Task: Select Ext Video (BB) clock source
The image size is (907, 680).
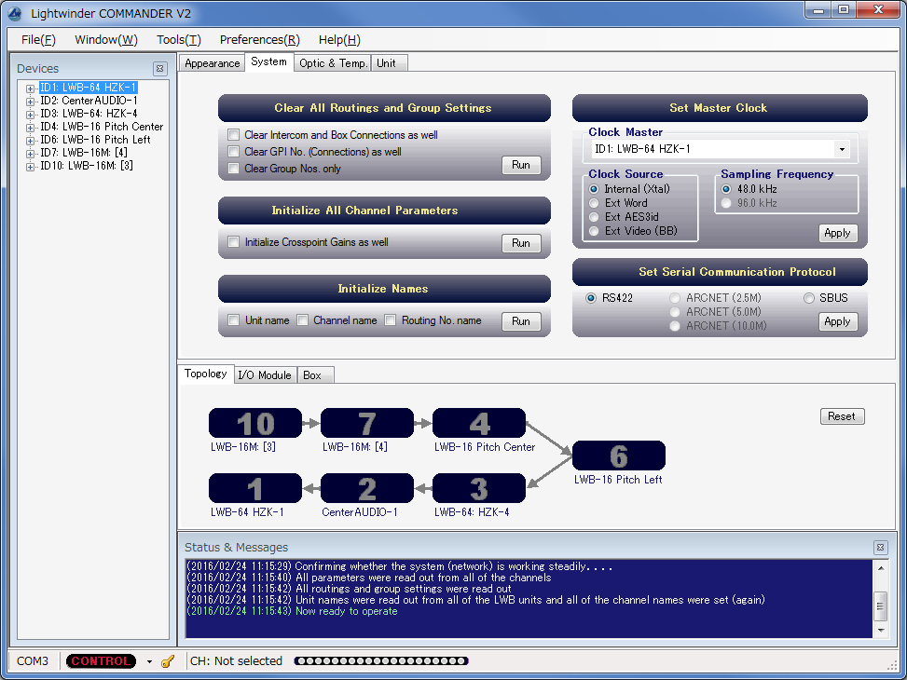Action: [594, 231]
